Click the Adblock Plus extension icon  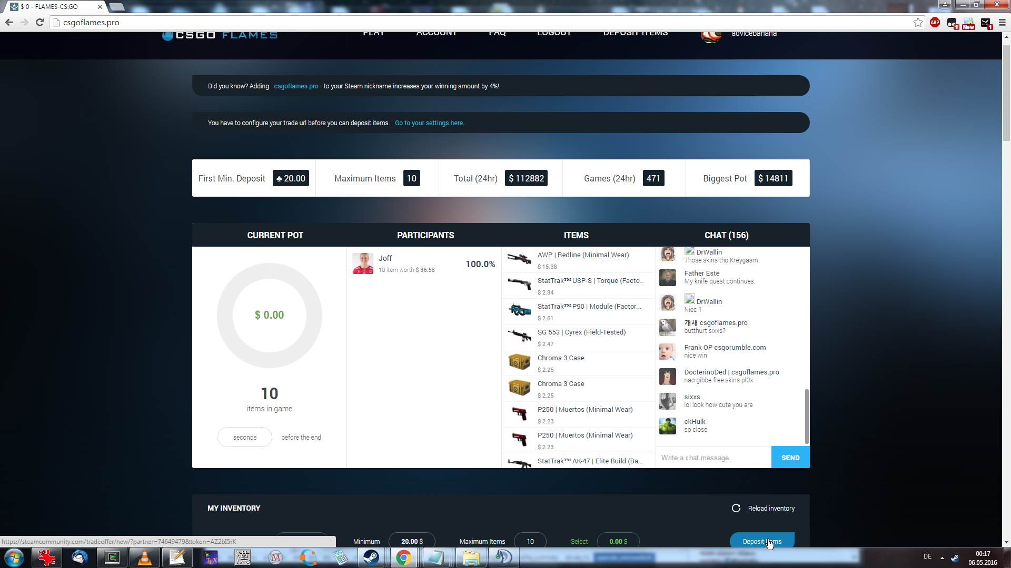point(935,22)
